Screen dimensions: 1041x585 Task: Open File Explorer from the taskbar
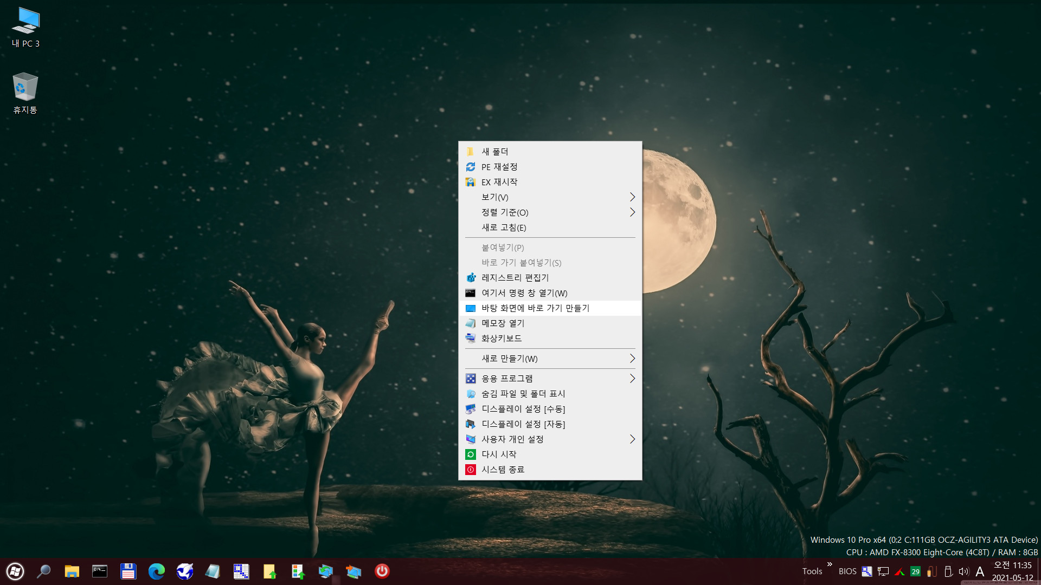point(72,571)
